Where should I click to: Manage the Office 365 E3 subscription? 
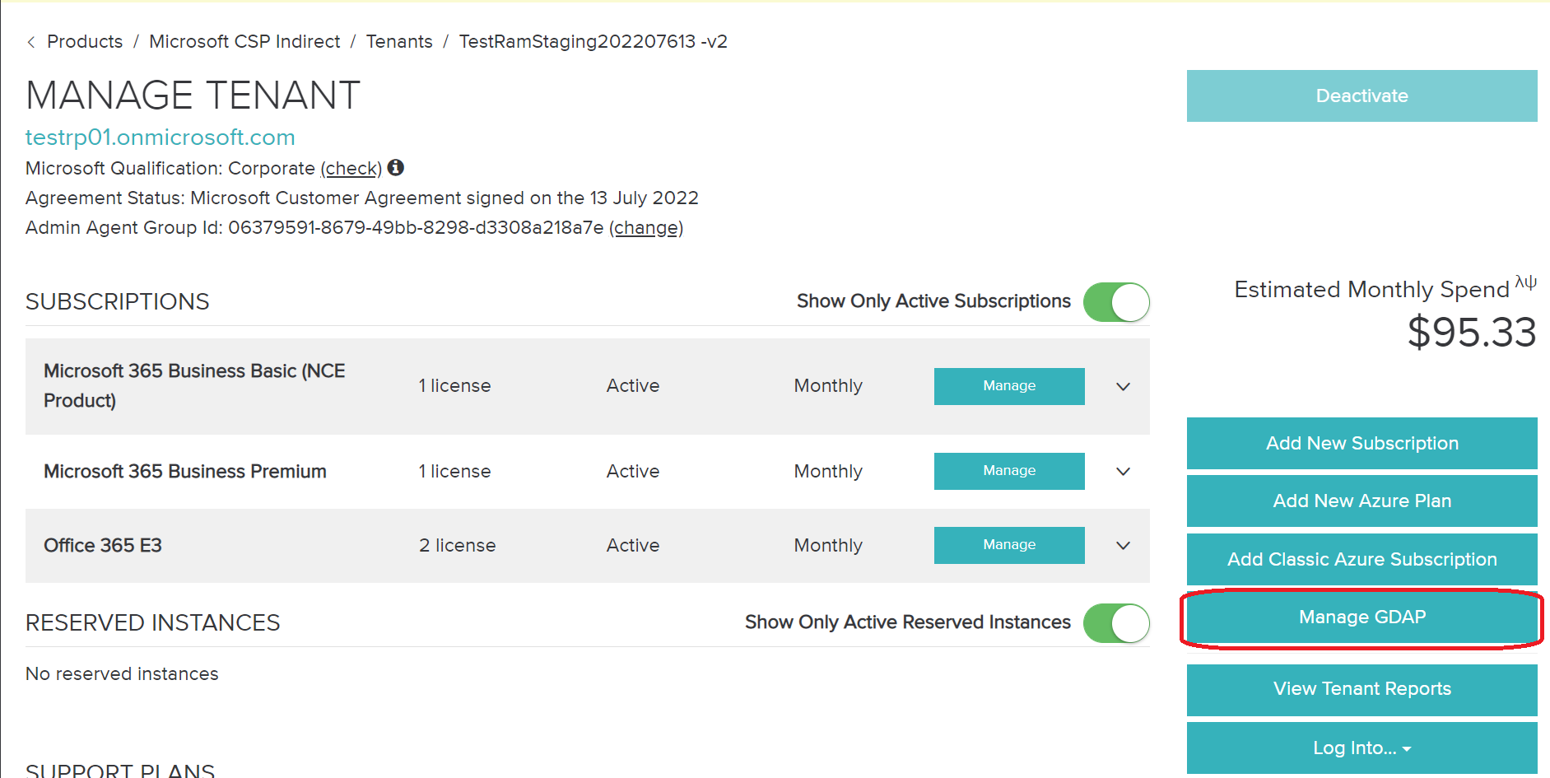point(1009,544)
